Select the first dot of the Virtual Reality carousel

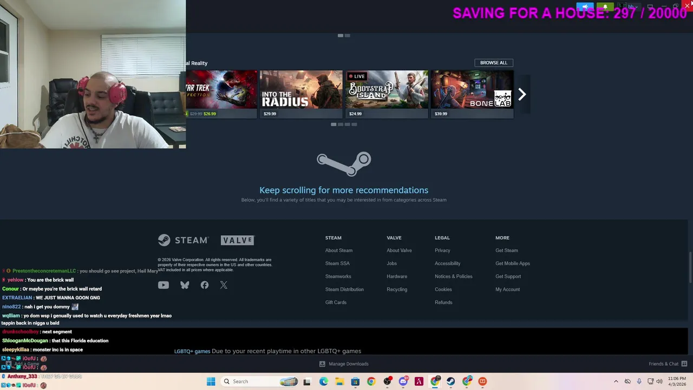[334, 125]
